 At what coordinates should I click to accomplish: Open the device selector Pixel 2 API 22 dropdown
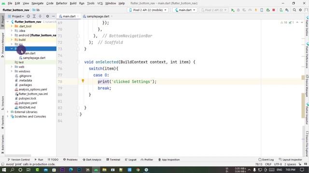[148, 10]
